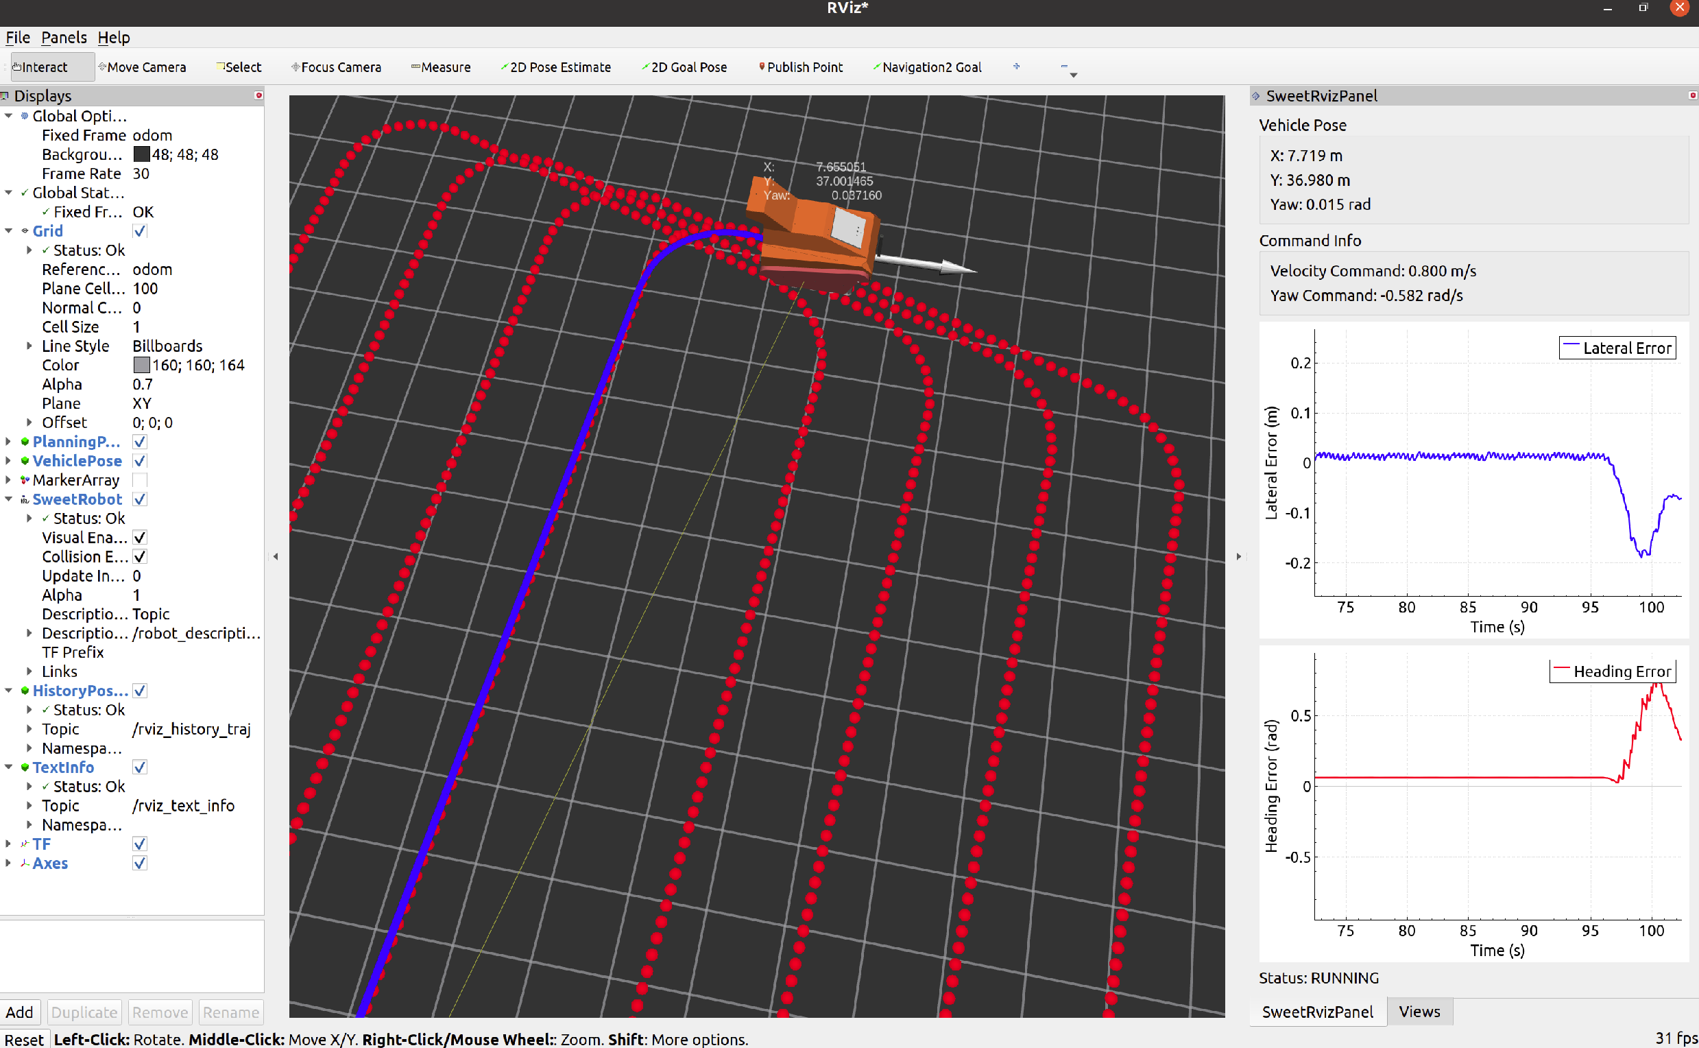Activate Focus Camera tool
Screen dimensions: 1699x1048
pos(336,67)
